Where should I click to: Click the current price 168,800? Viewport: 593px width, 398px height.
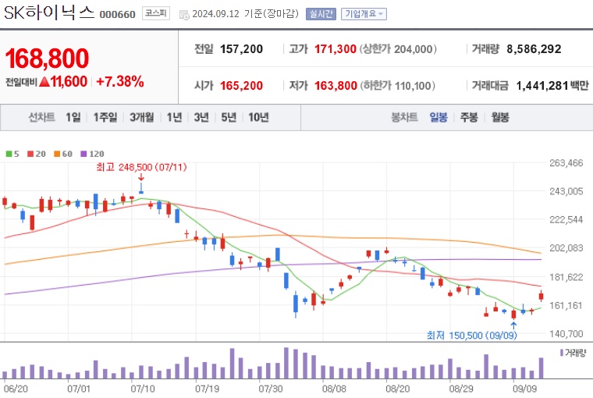pos(47,59)
